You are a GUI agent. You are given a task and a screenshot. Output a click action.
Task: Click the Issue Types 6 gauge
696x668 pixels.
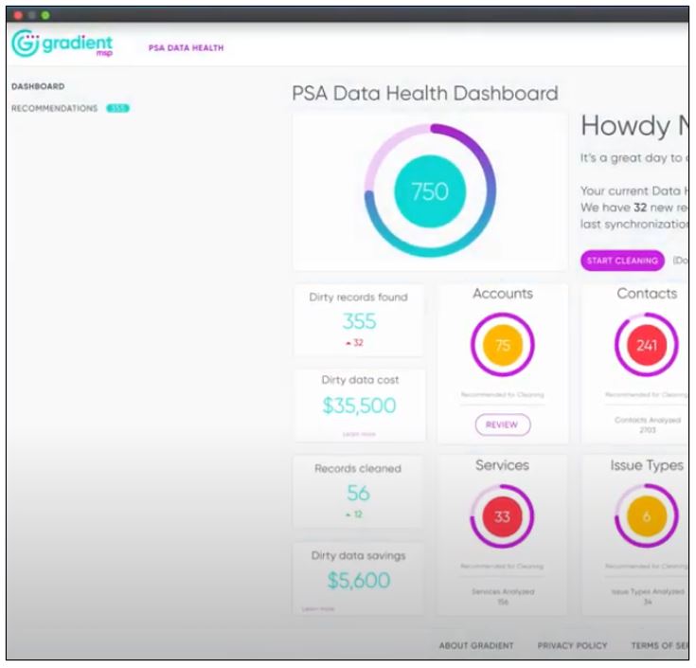(x=646, y=516)
